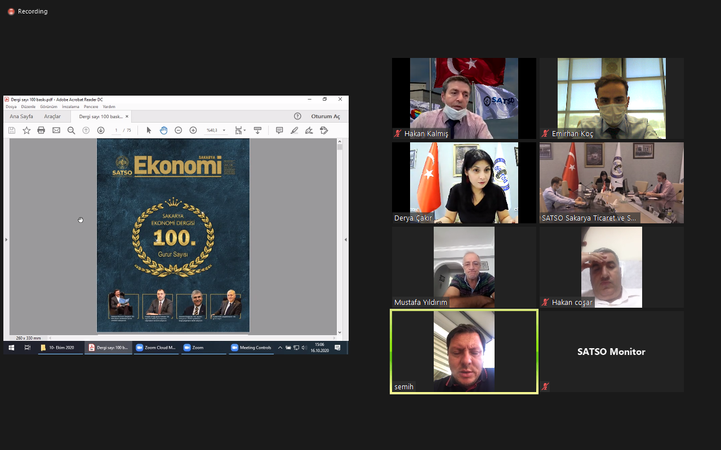
Task: Go to next page with down arrow
Action: click(x=101, y=130)
